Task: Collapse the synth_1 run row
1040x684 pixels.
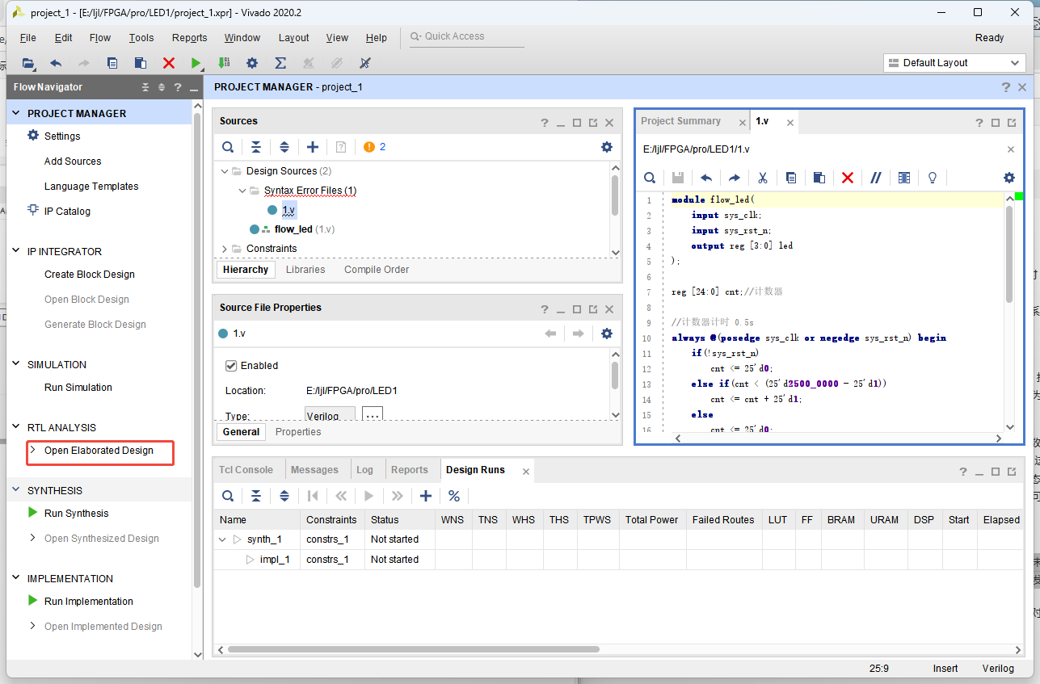Action: pos(223,539)
